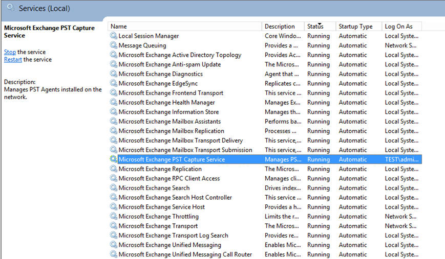Select the Message Queuing service name

point(142,45)
